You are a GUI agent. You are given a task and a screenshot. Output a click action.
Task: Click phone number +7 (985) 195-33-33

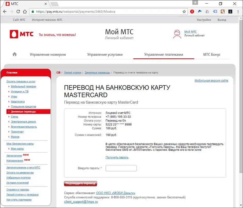tap(118, 117)
